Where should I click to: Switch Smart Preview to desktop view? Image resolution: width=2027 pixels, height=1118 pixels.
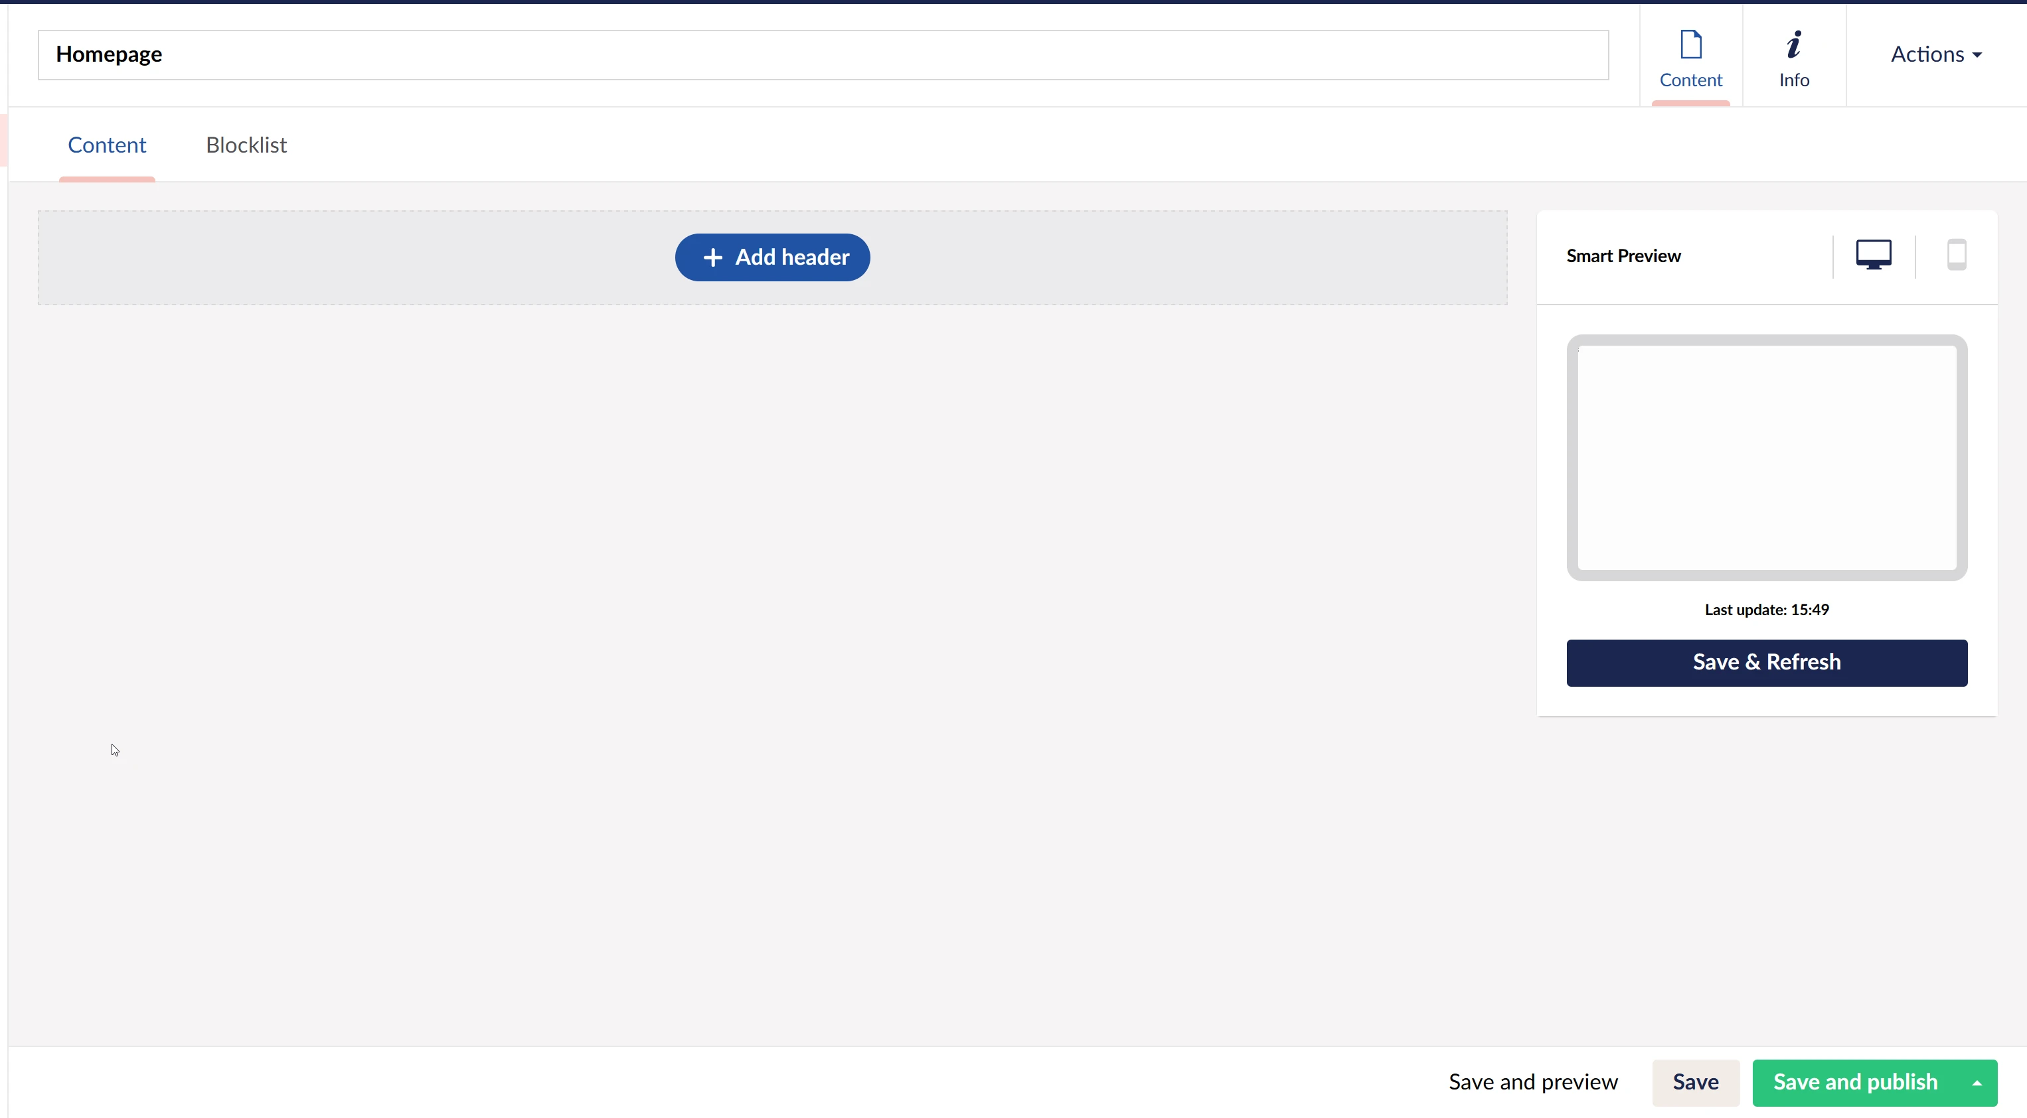pyautogui.click(x=1874, y=255)
